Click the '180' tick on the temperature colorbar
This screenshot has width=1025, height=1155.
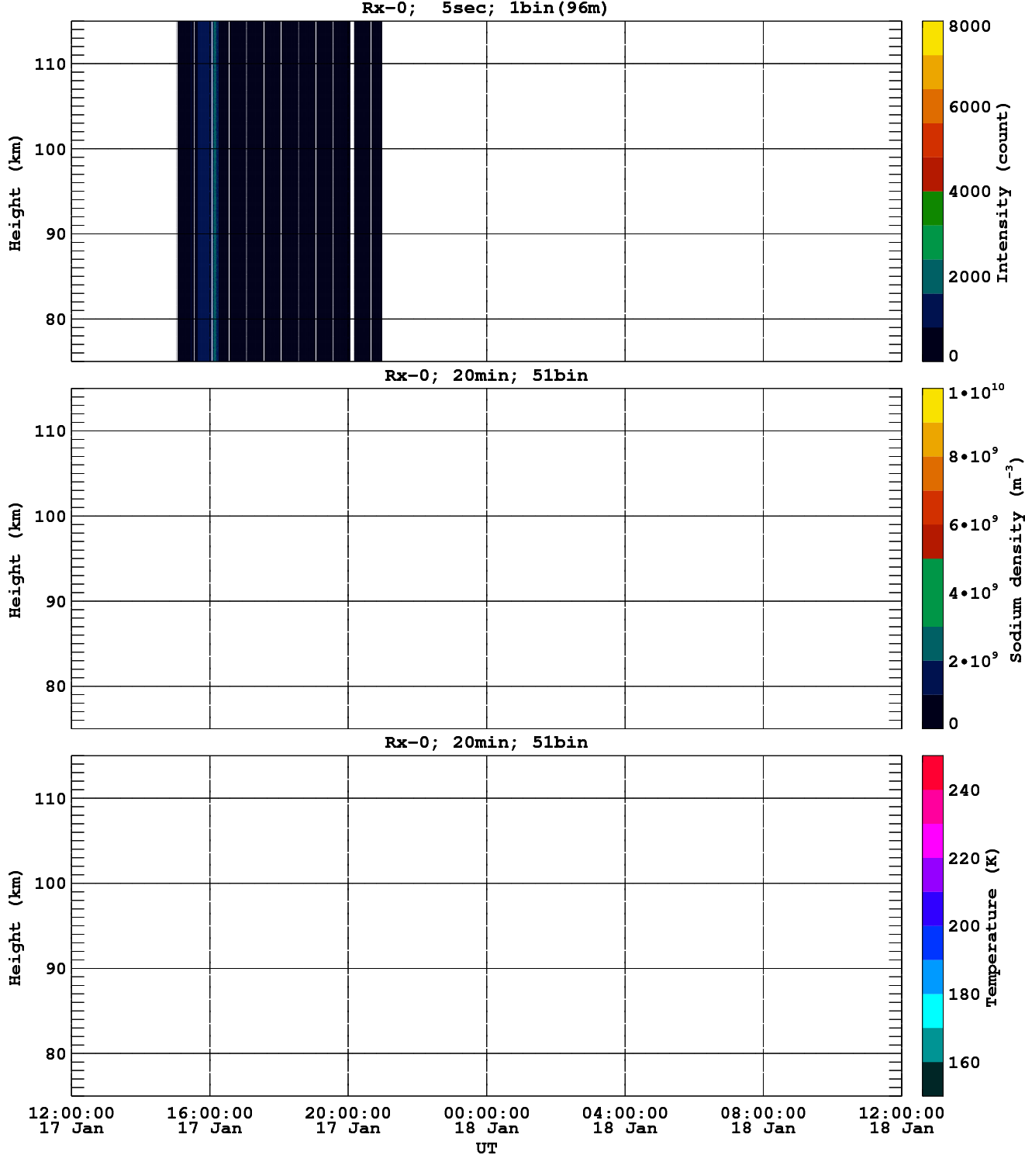(965, 994)
